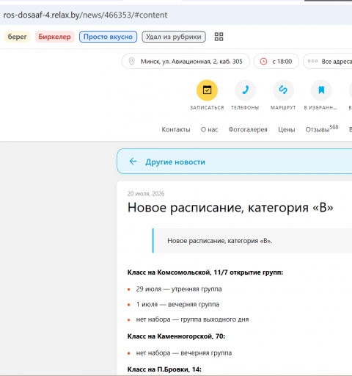Click the Другие новости link
This screenshot has height=376, width=352.
pyautogui.click(x=175, y=162)
